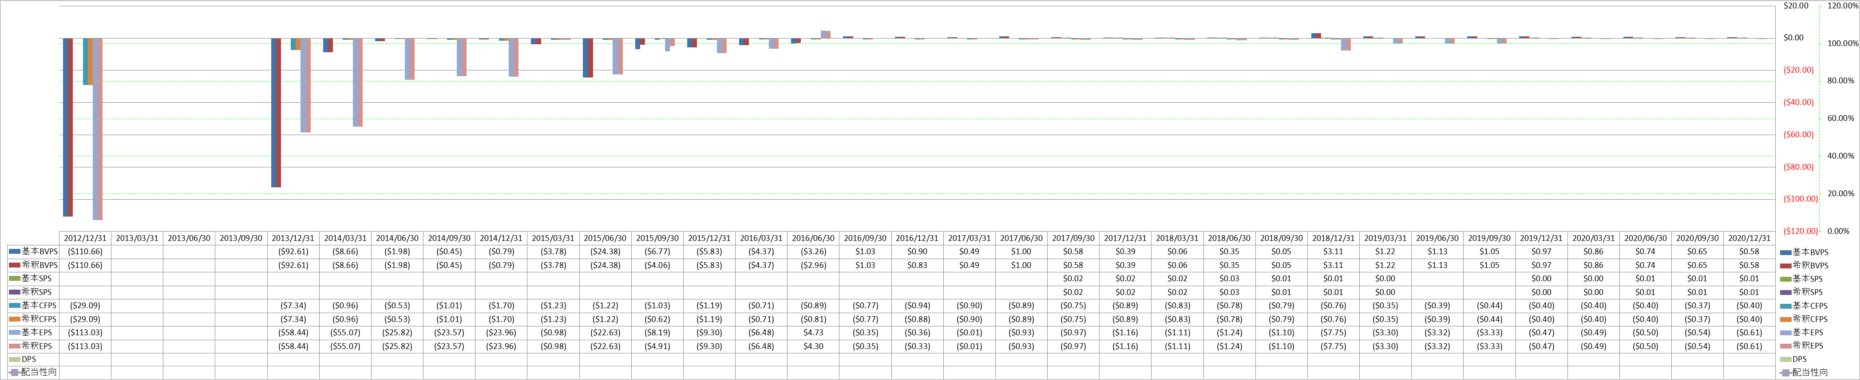Click the 希釈EPS entry in the chart legend
Screen dimensions: 1860x380
[x=1801, y=345]
